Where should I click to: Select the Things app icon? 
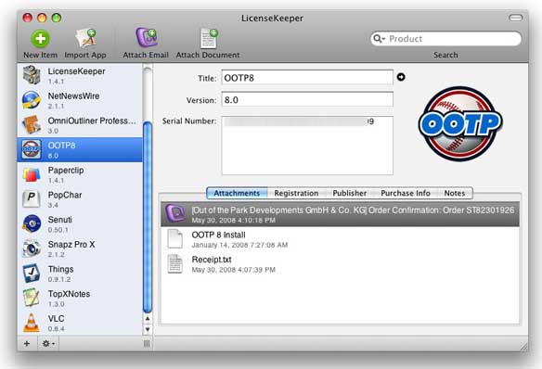coord(32,273)
